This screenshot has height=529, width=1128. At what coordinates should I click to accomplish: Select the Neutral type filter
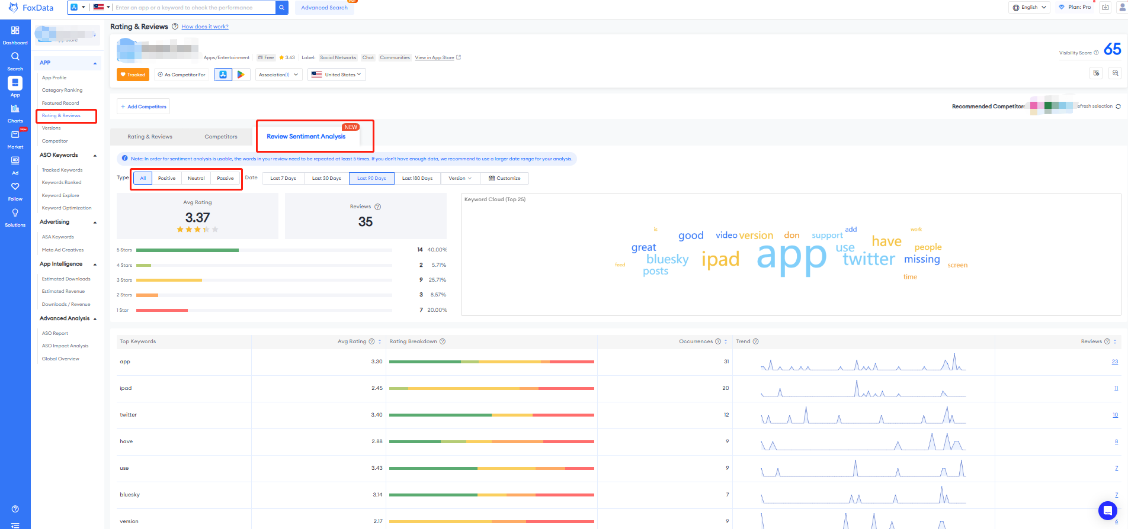[x=196, y=178]
